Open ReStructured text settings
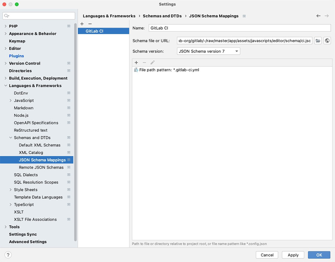Screen dimensions: 335x262 click(x=31, y=130)
